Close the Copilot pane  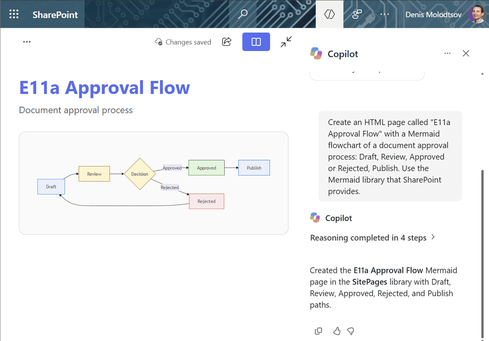tap(466, 54)
